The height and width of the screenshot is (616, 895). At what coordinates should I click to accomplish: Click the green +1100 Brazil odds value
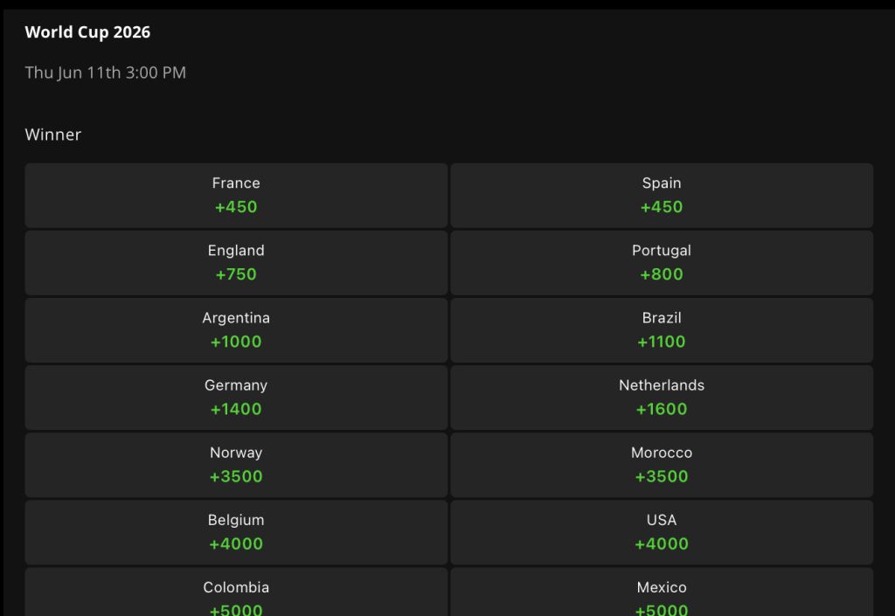tap(662, 342)
